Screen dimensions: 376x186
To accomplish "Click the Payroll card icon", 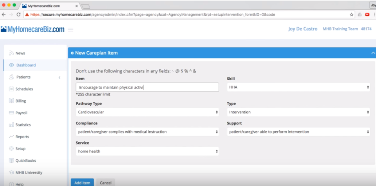I will (11, 113).
